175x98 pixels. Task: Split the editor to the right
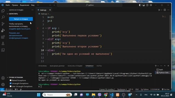(165, 10)
